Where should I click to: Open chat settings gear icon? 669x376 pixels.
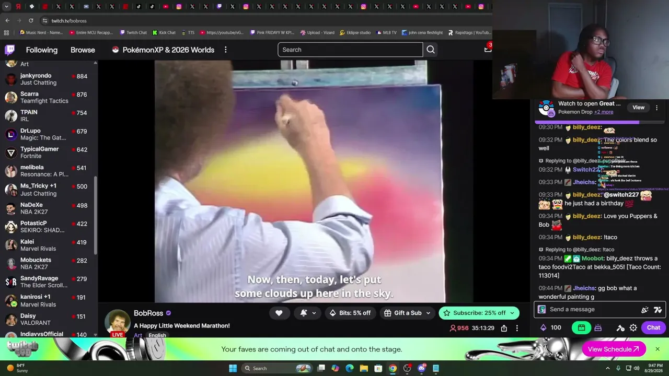click(633, 328)
